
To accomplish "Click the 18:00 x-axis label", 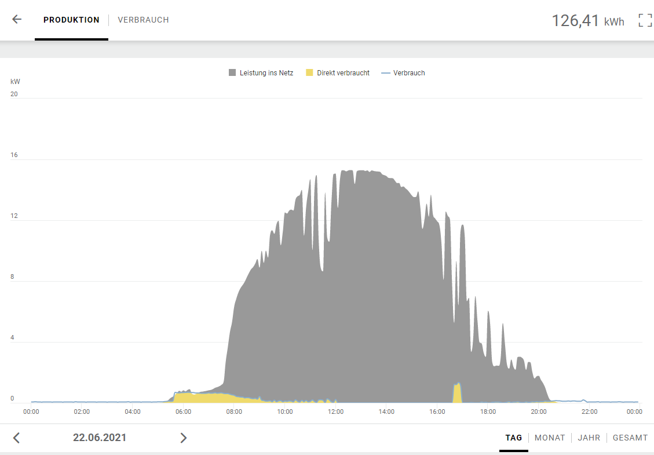I will tap(488, 412).
